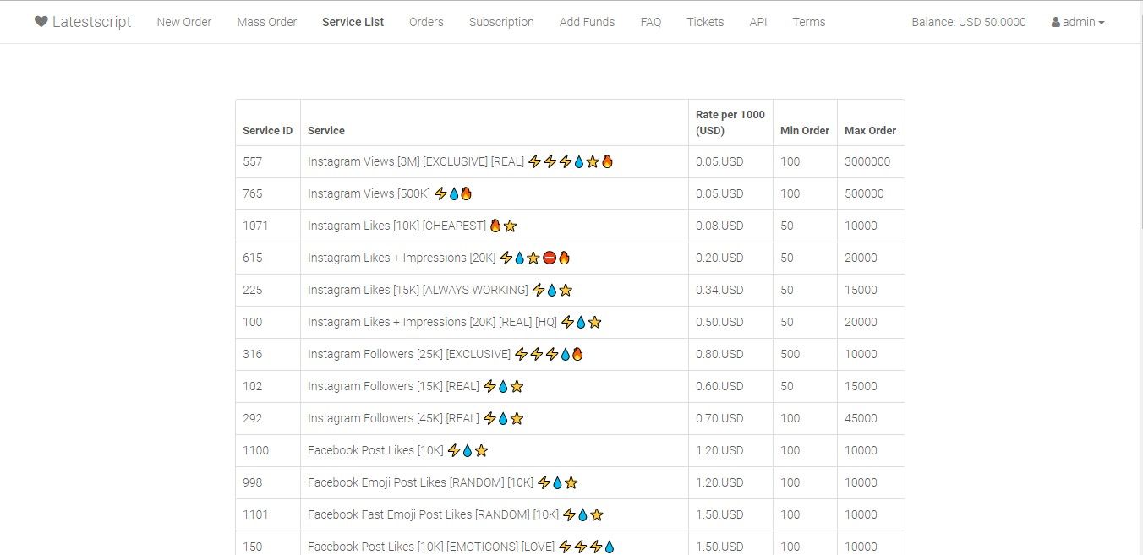Go to Tickets page

(705, 22)
